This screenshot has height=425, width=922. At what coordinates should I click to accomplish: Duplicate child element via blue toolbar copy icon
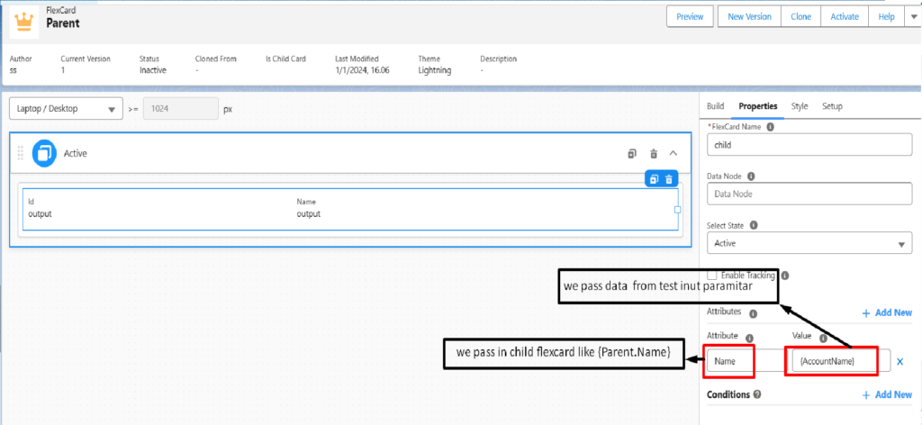[x=654, y=179]
